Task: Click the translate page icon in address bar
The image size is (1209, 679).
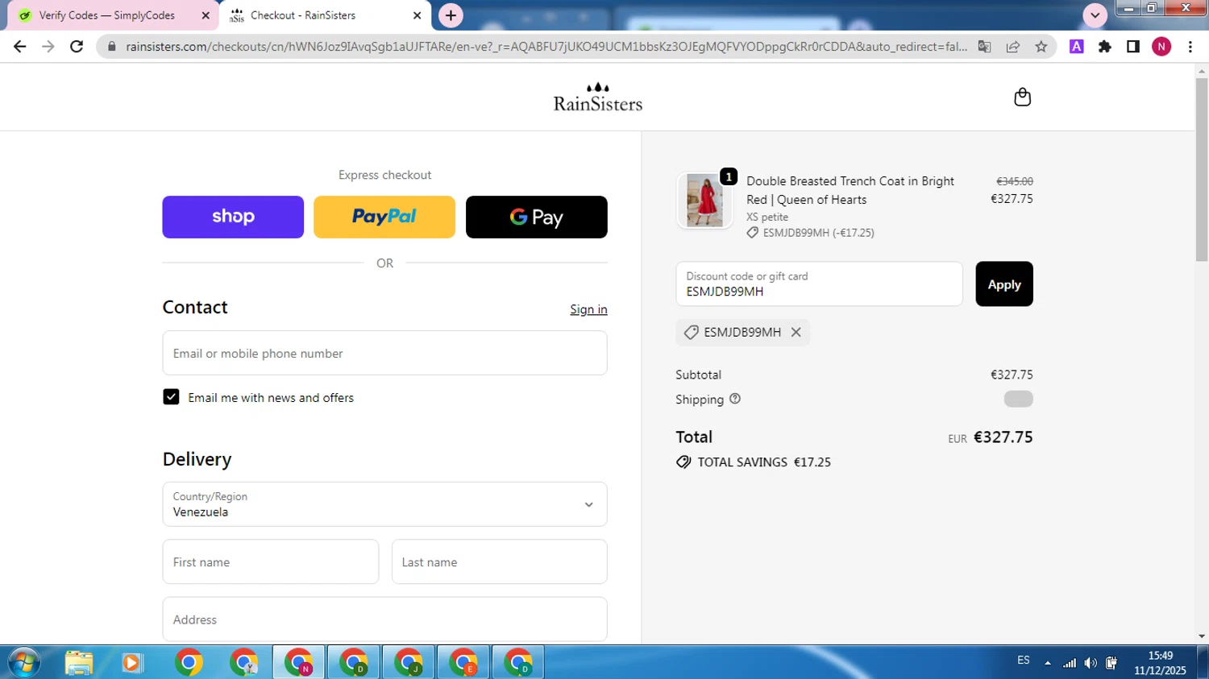Action: [x=984, y=47]
